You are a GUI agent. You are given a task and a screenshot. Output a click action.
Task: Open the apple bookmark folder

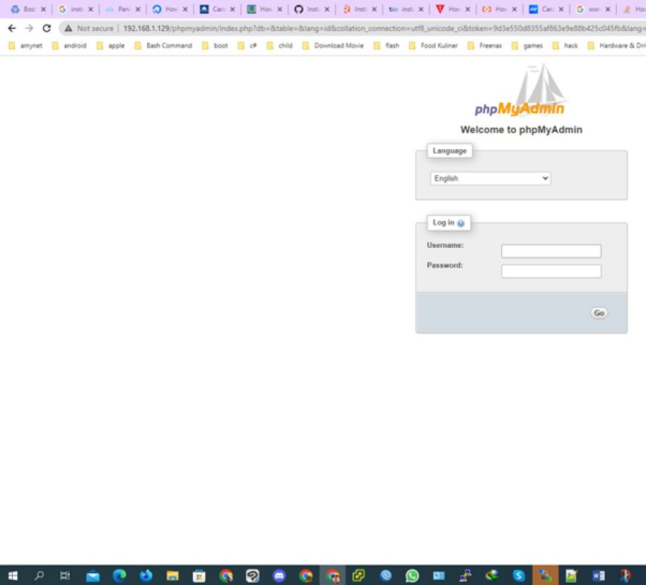coord(111,45)
